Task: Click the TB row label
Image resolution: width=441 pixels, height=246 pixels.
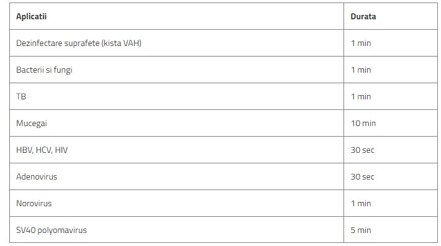Action: coord(21,96)
